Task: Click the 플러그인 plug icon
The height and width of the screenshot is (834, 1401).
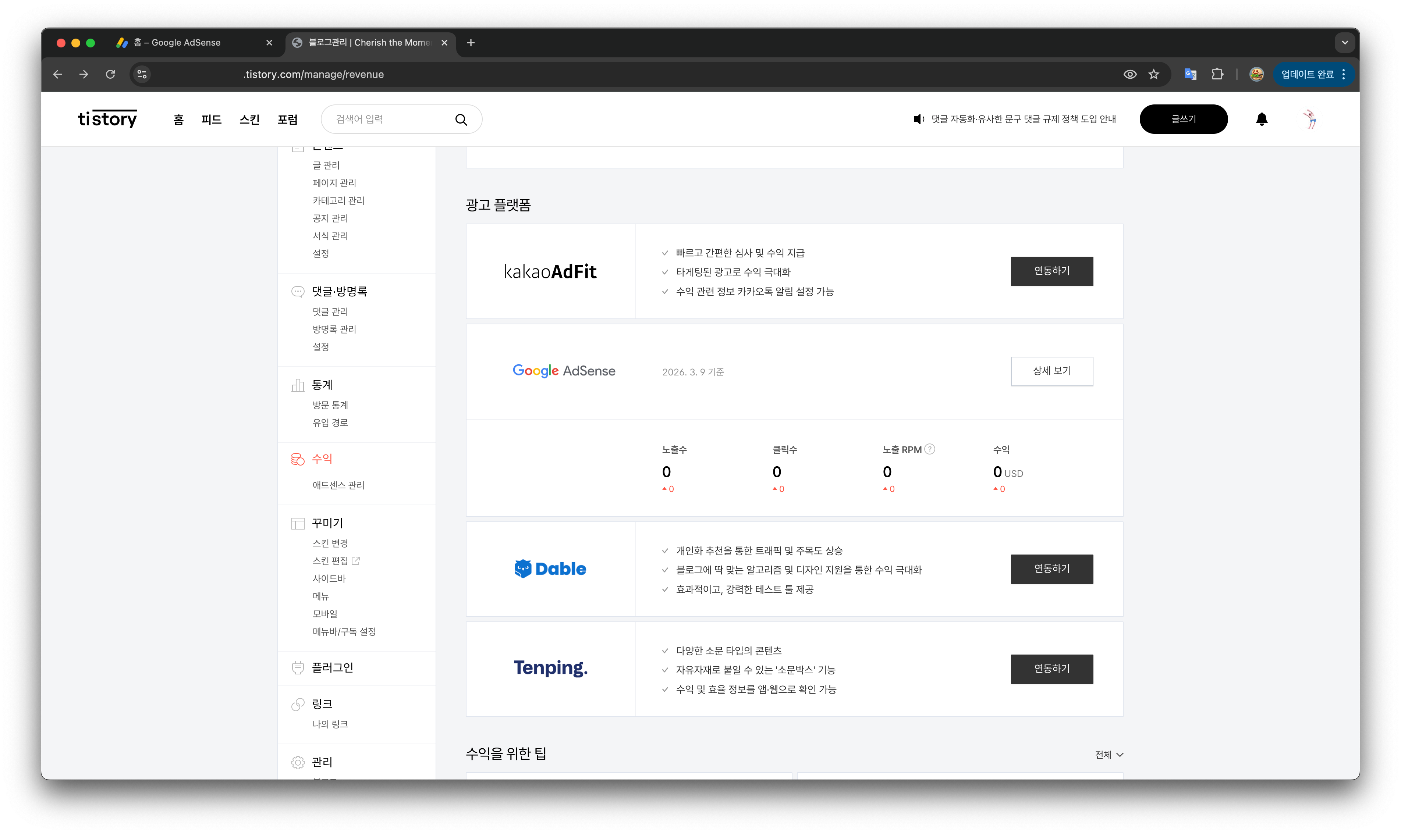Action: click(x=298, y=668)
